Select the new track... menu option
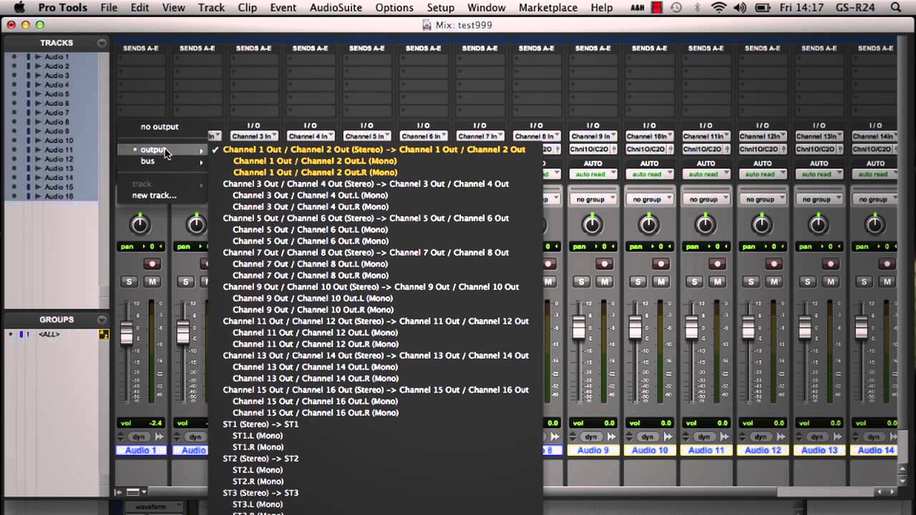Screen dimensions: 916x515 click(x=154, y=195)
